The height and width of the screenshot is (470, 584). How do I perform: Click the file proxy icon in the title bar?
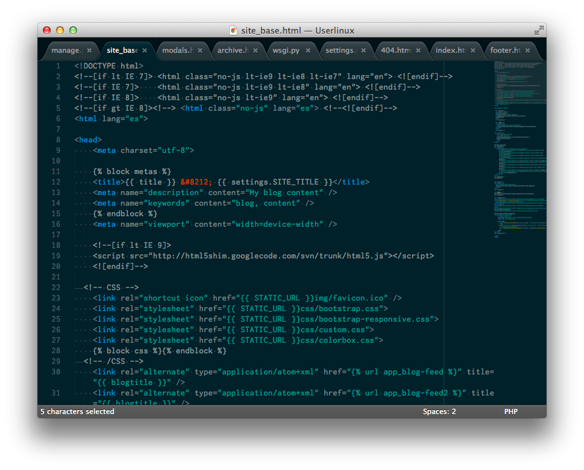[x=233, y=30]
